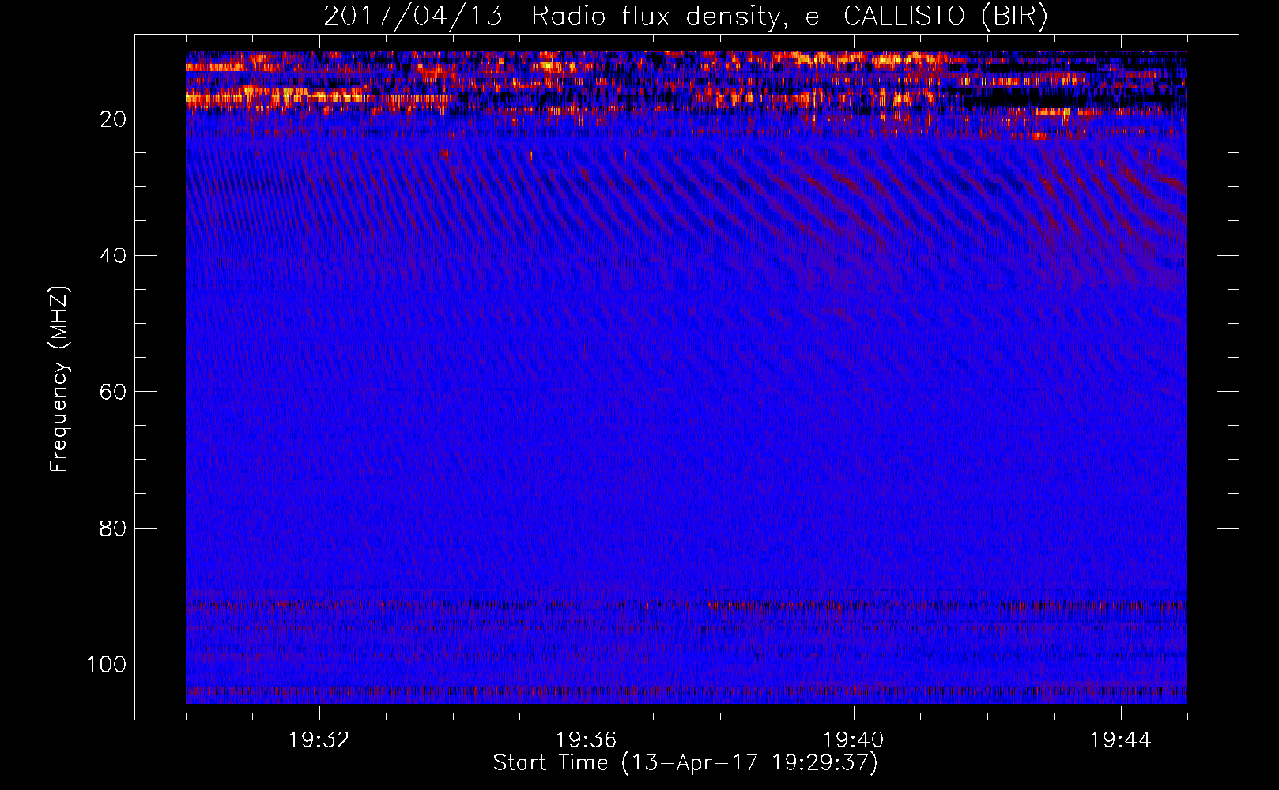Click the 19:32 time tick label
This screenshot has width=1279, height=790.
click(319, 740)
